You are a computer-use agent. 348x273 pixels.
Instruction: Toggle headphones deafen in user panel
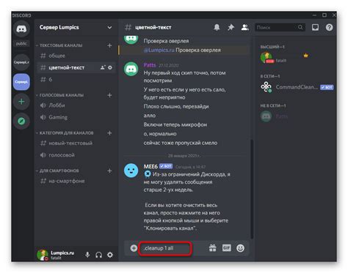coord(99,255)
